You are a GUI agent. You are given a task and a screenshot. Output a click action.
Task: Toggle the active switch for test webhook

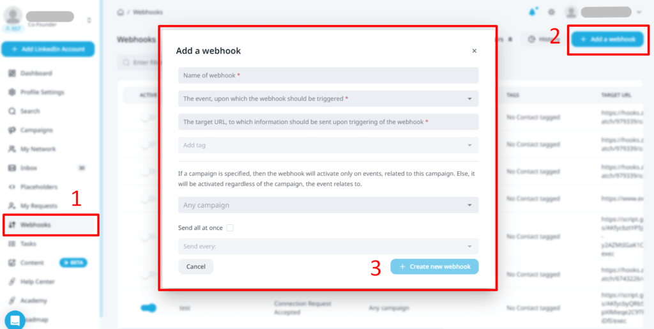(148, 308)
